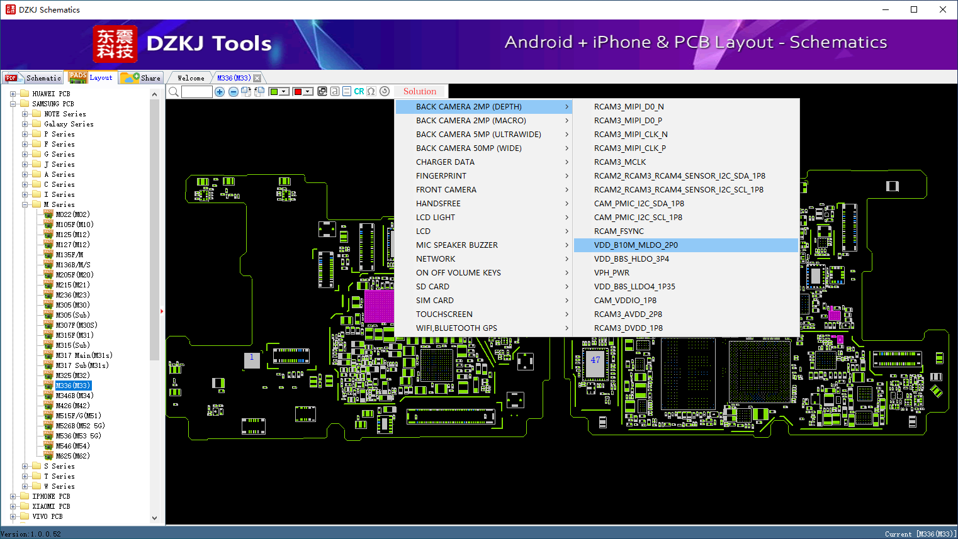Click the DZKJ Schematics title bar app icon
This screenshot has width=958, height=539.
[10, 9]
